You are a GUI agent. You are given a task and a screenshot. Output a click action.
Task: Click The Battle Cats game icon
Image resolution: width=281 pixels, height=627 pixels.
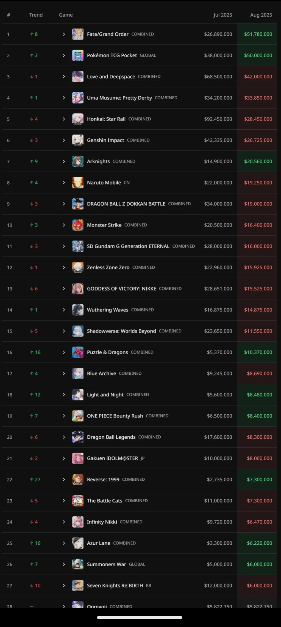coord(78,501)
